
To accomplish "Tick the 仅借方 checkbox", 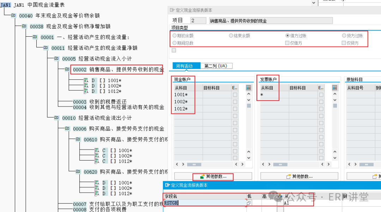I will 288,43.
